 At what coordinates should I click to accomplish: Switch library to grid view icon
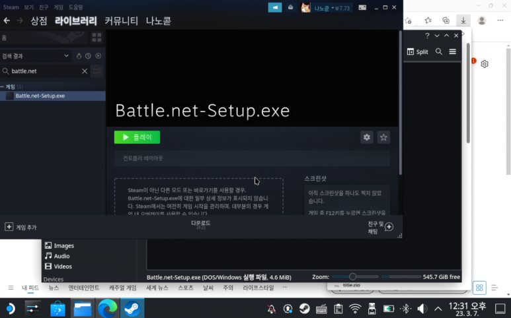point(97,38)
